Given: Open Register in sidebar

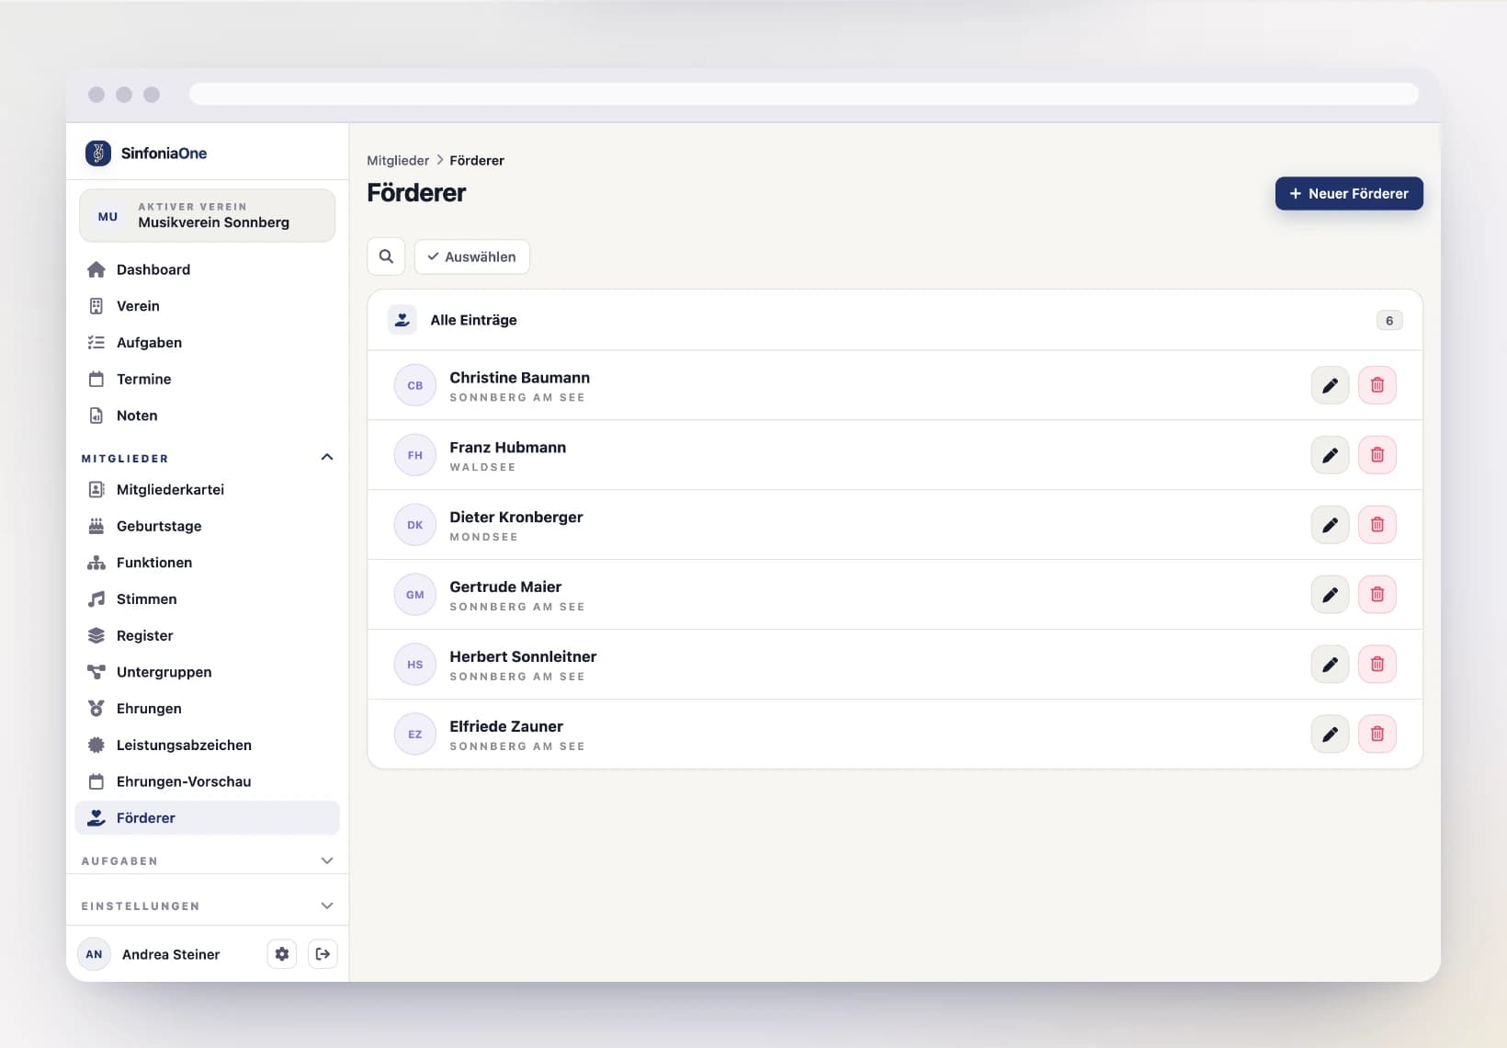Looking at the screenshot, I should [208, 635].
